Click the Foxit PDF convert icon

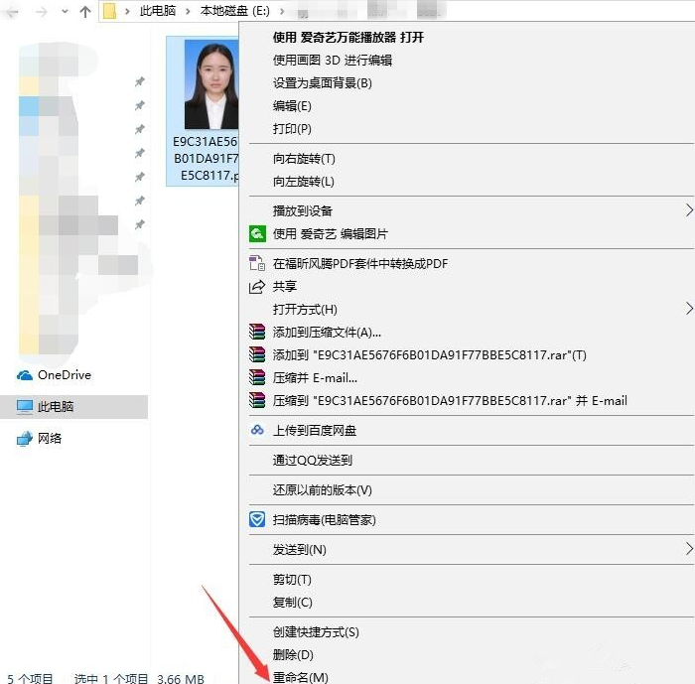[x=257, y=263]
